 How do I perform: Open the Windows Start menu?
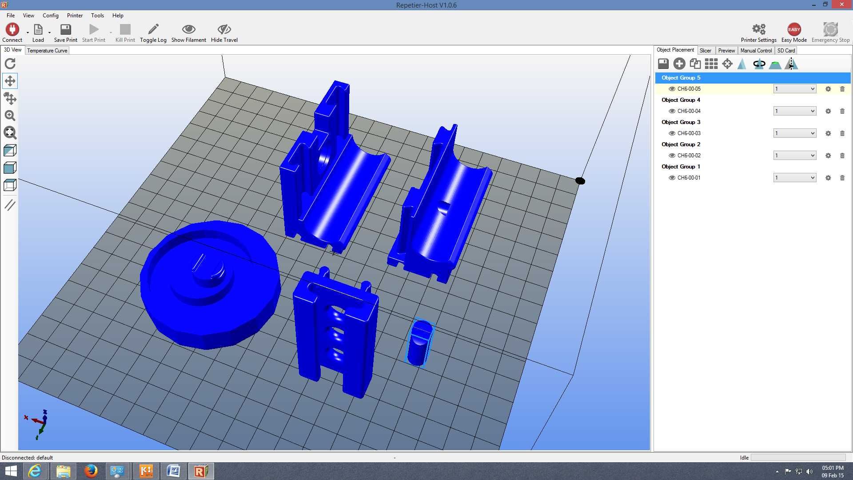pyautogui.click(x=11, y=471)
